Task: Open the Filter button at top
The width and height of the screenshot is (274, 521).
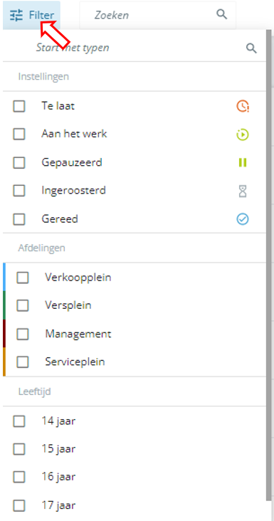Action: tap(31, 15)
